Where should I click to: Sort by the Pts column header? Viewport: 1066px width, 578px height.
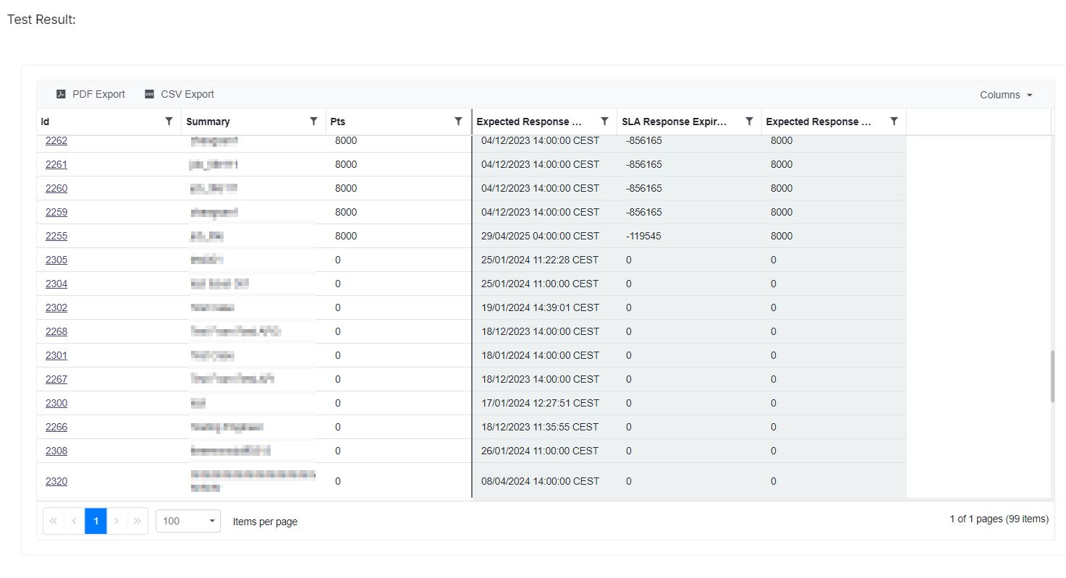338,122
